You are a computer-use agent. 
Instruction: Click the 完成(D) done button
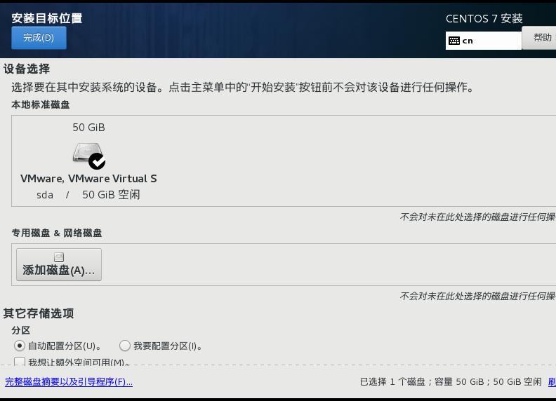(x=39, y=38)
